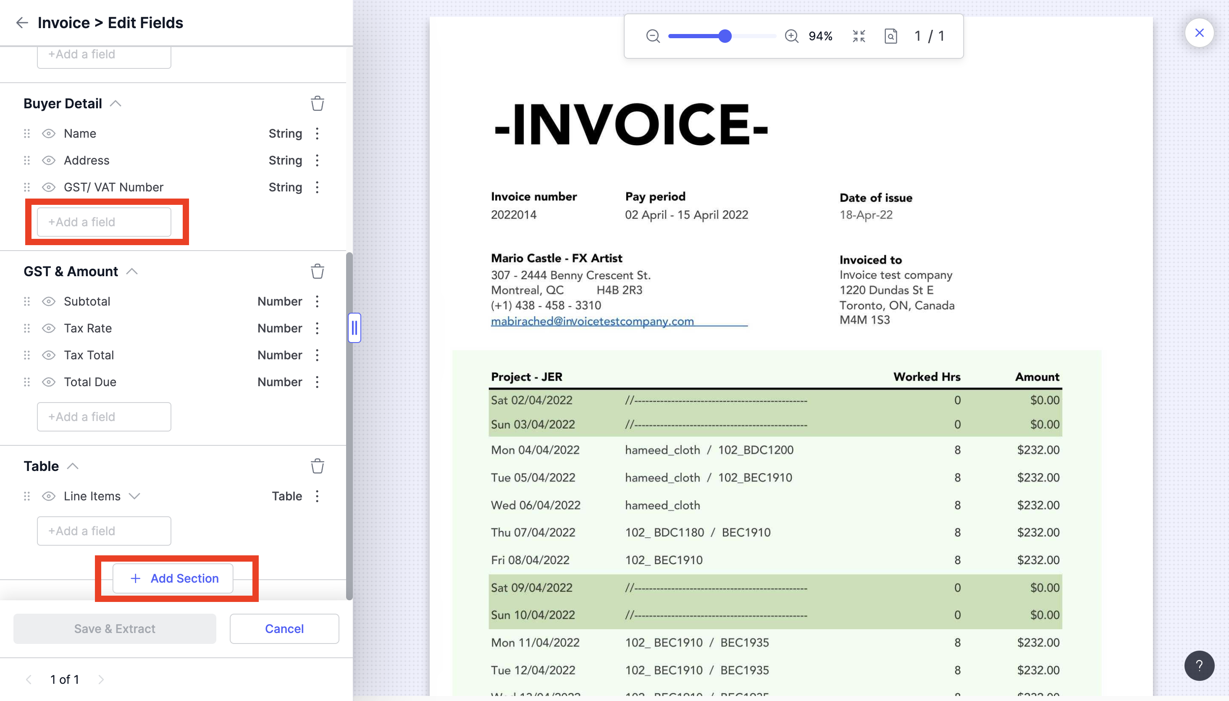
Task: Click the left panel vertical scrollbar
Action: point(349,426)
